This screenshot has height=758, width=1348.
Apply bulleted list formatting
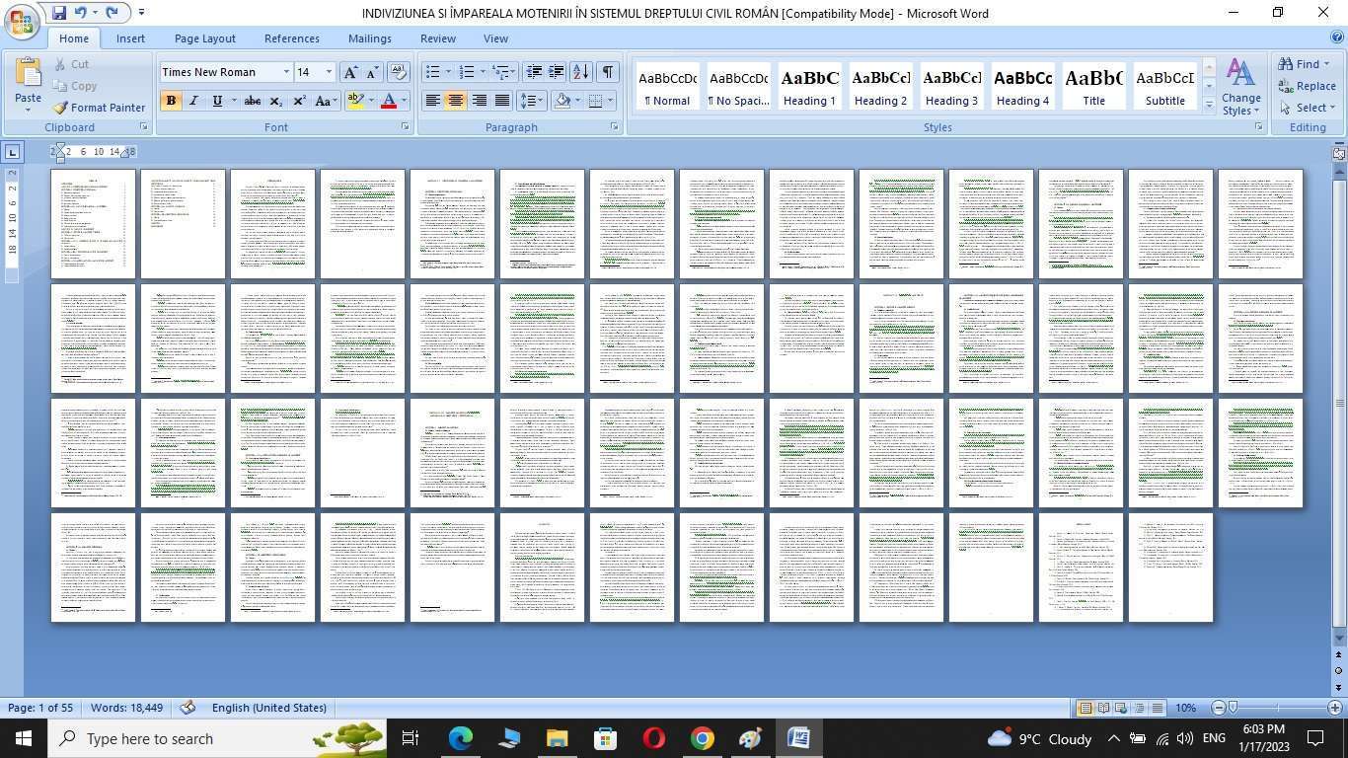(x=432, y=72)
